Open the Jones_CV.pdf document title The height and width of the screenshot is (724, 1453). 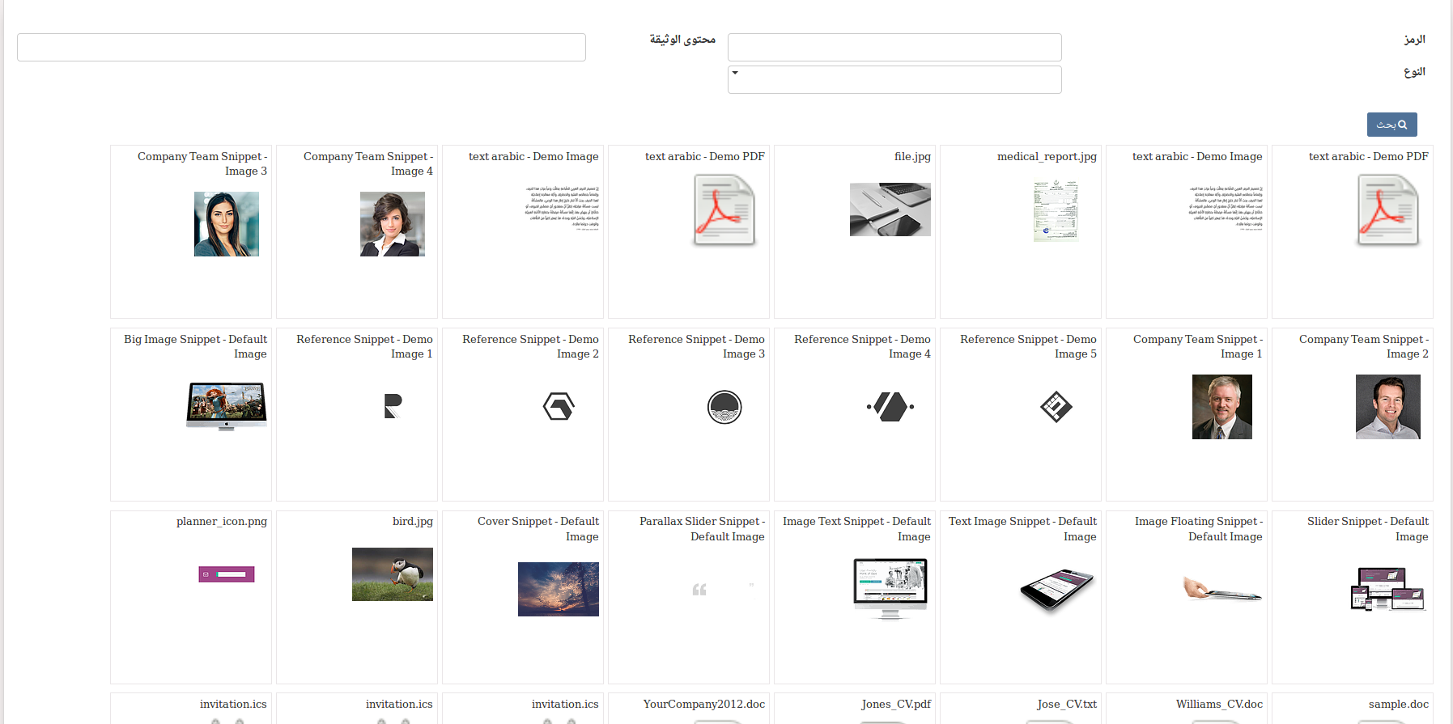point(896,705)
